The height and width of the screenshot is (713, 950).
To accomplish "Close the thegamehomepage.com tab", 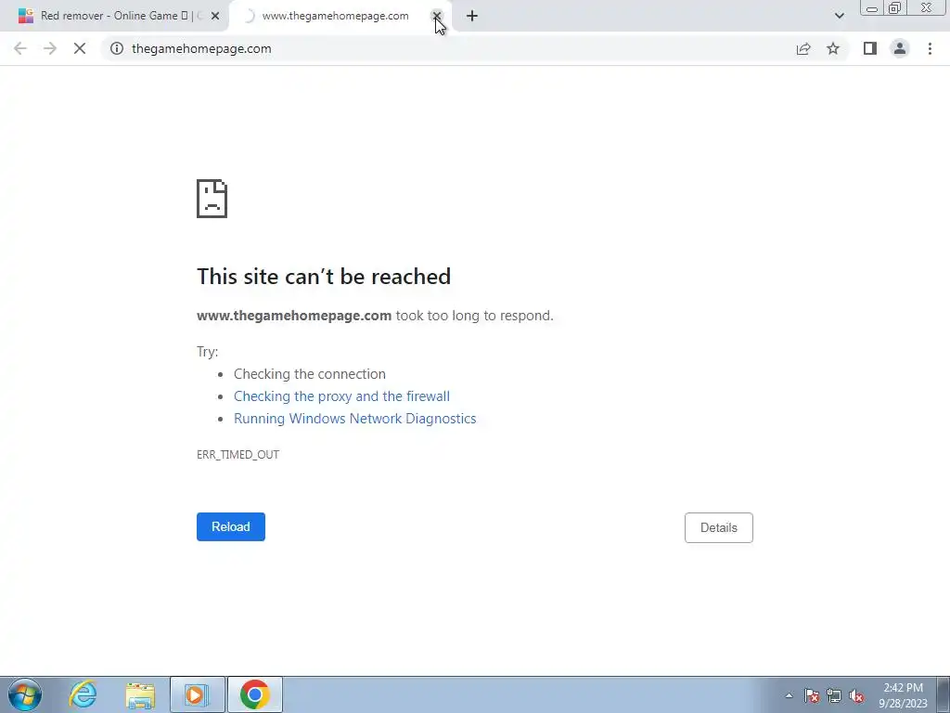I will click(436, 16).
